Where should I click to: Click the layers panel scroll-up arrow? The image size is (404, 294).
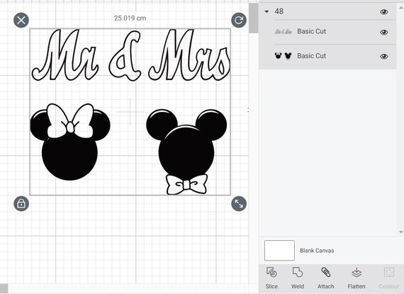(401, 8)
